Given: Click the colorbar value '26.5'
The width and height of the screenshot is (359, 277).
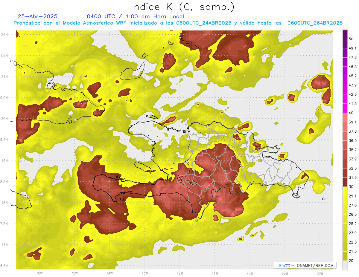Looking at the screenshot, I should click(353, 215).
